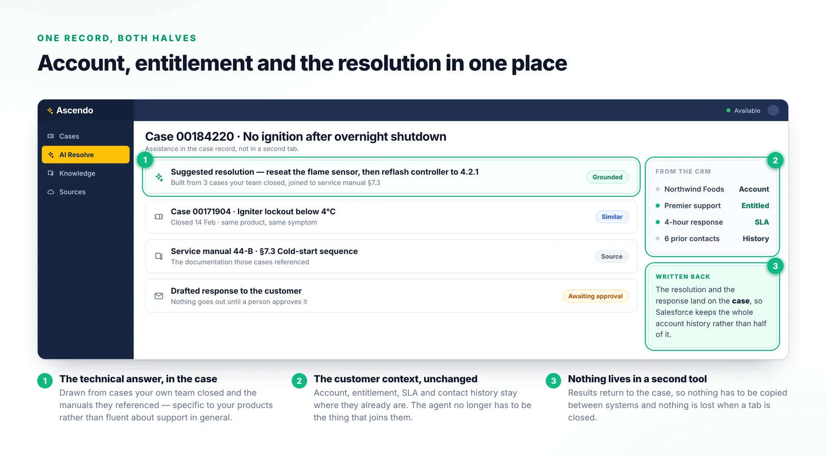Open the Suggested resolution card title
Image resolution: width=826 pixels, height=457 pixels.
[325, 172]
